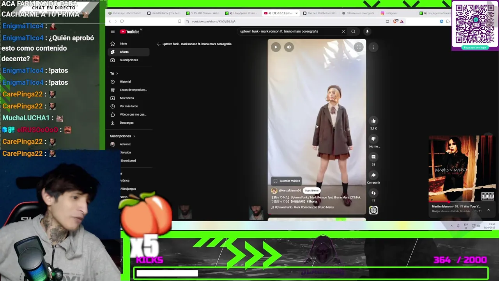Screen dimensions: 499x281
Task: Open Mis videos in the sidebar
Action: point(129,98)
